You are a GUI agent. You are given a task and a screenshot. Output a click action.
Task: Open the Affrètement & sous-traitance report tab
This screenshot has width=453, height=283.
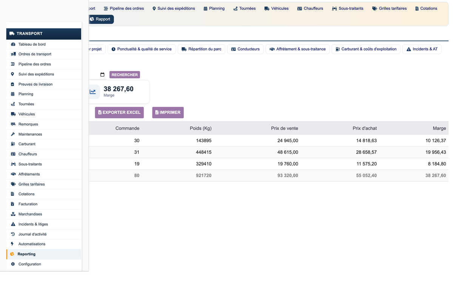point(297,49)
